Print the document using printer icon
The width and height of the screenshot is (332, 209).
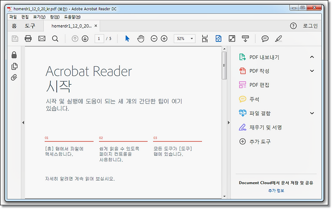28,39
